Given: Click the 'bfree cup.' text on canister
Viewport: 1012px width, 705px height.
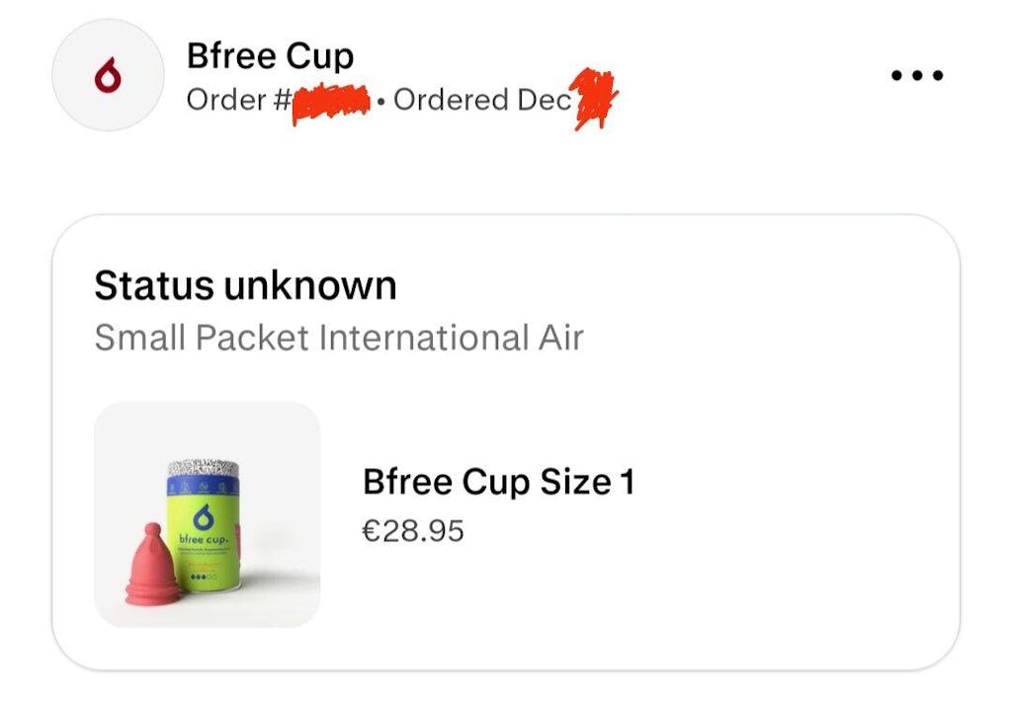Looking at the screenshot, I should coord(204,540).
